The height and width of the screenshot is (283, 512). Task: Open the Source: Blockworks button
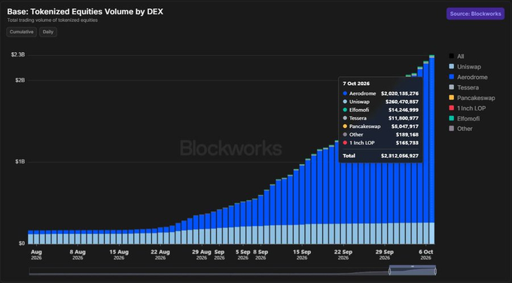pos(475,14)
